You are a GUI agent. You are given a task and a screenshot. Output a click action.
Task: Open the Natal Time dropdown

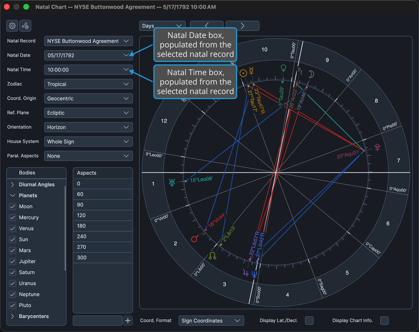tap(89, 70)
